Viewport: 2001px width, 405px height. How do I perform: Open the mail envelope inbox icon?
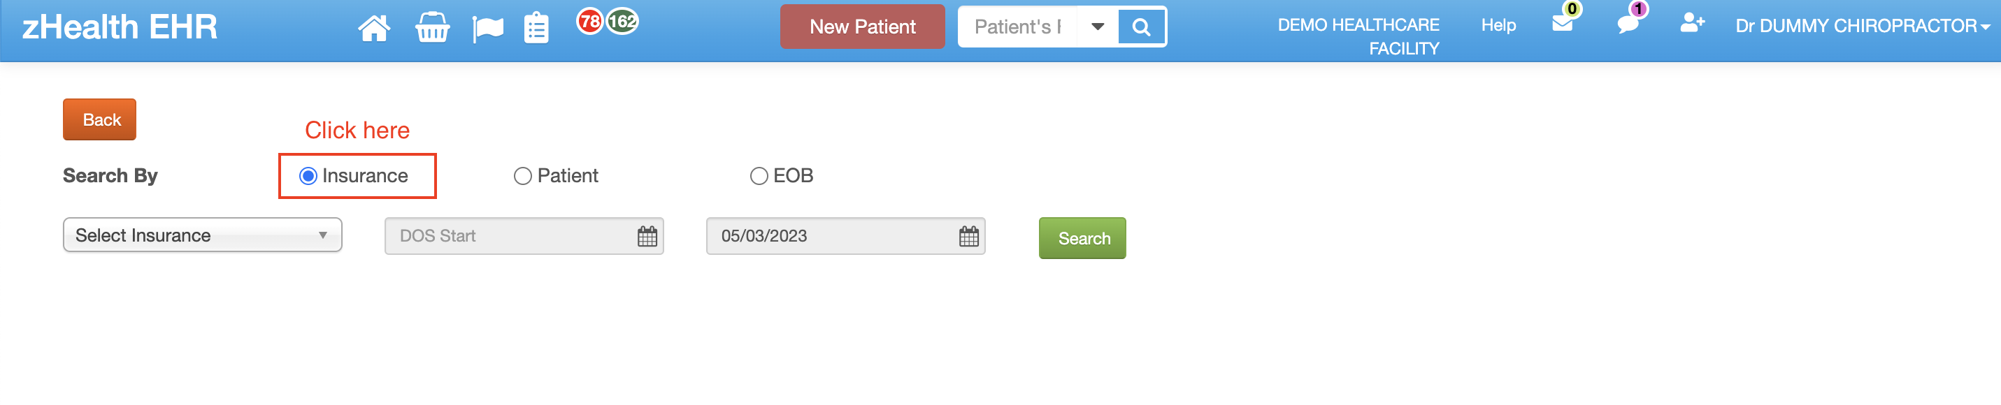pos(1562,23)
